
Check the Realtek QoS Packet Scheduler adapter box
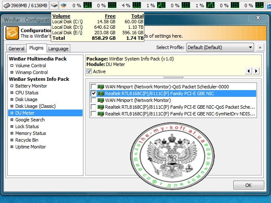94,107
